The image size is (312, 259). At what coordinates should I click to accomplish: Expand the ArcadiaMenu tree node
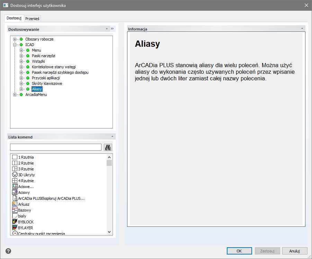(15, 95)
